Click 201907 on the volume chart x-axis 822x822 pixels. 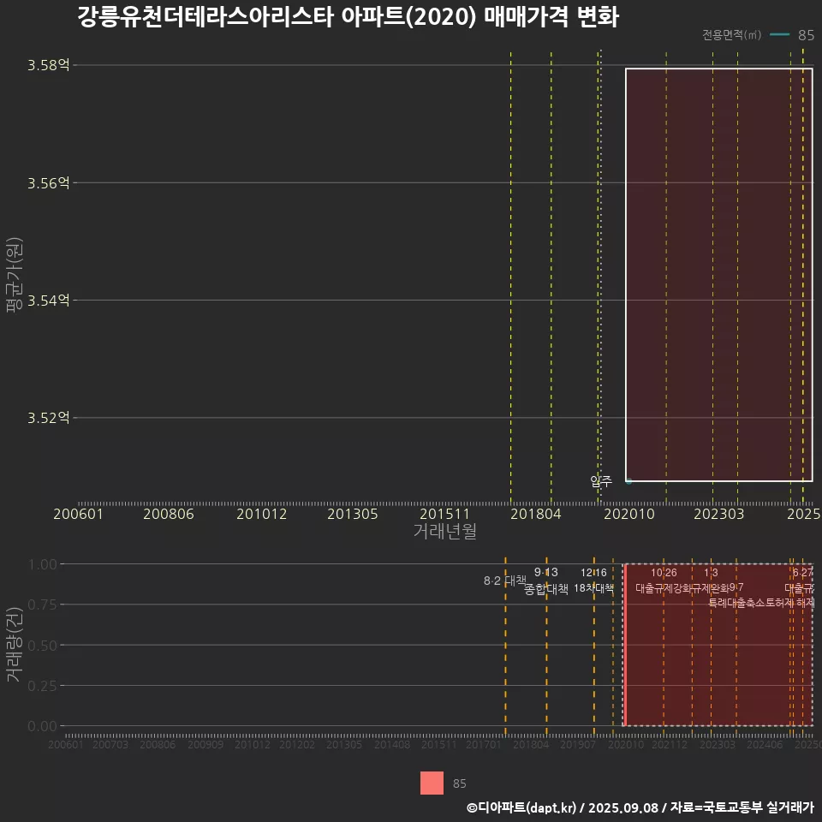(x=578, y=744)
